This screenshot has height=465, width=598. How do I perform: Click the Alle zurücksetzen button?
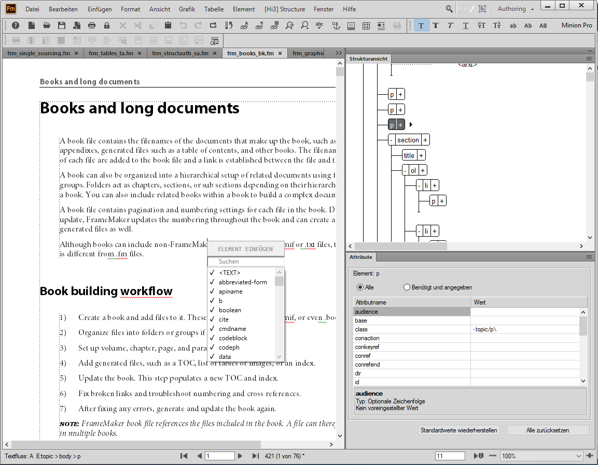pos(548,430)
